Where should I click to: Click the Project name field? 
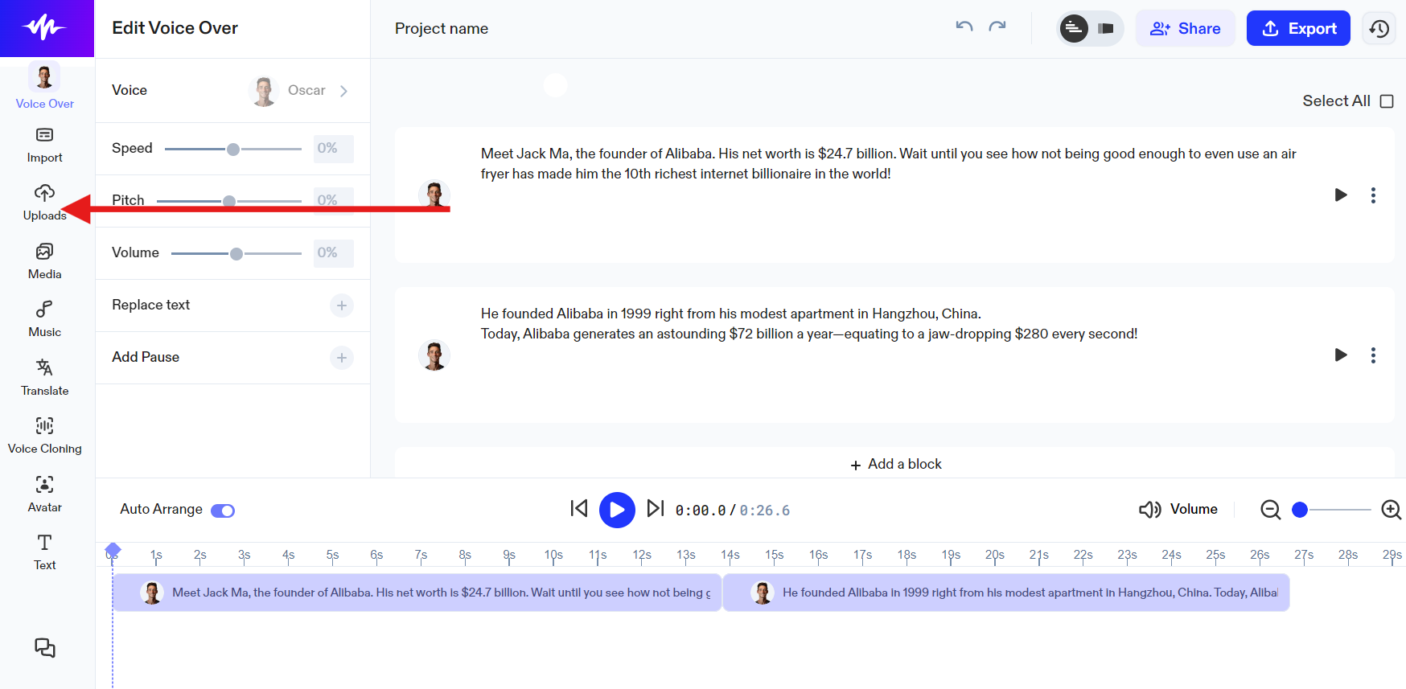click(x=442, y=29)
